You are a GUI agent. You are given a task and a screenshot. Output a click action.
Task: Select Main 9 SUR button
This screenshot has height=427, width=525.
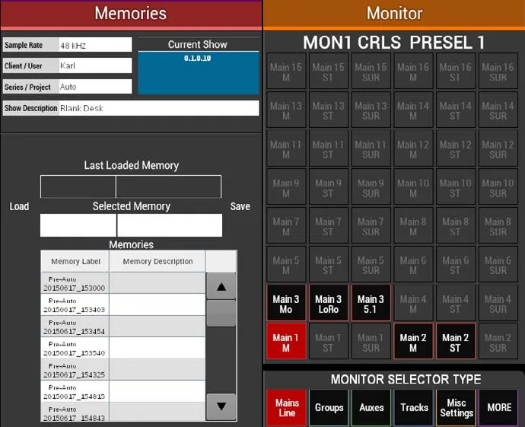point(371,187)
